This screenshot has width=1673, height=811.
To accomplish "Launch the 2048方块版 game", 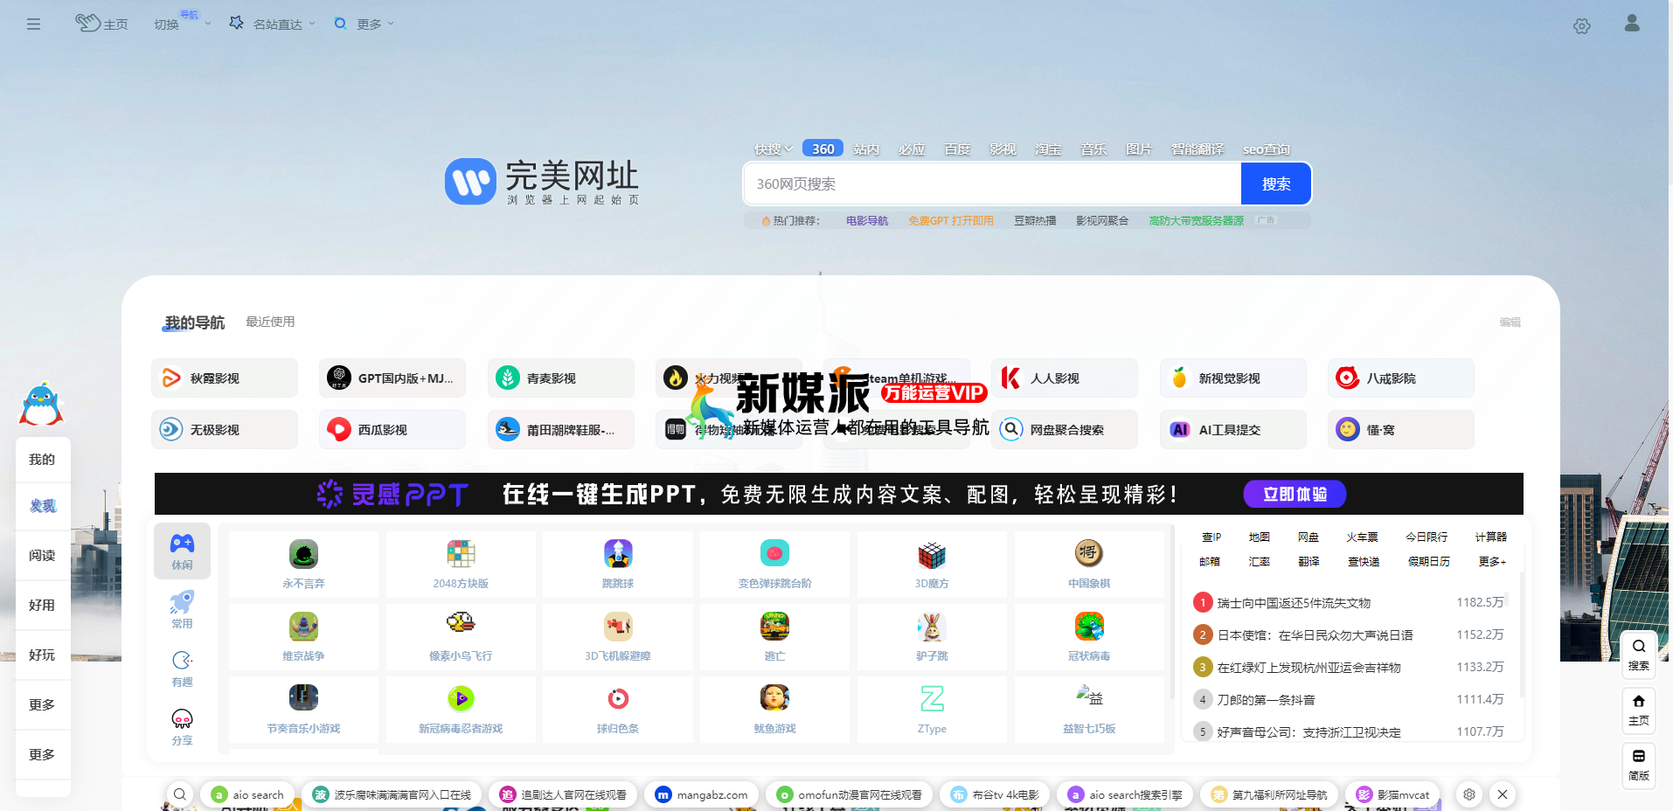I will click(461, 565).
